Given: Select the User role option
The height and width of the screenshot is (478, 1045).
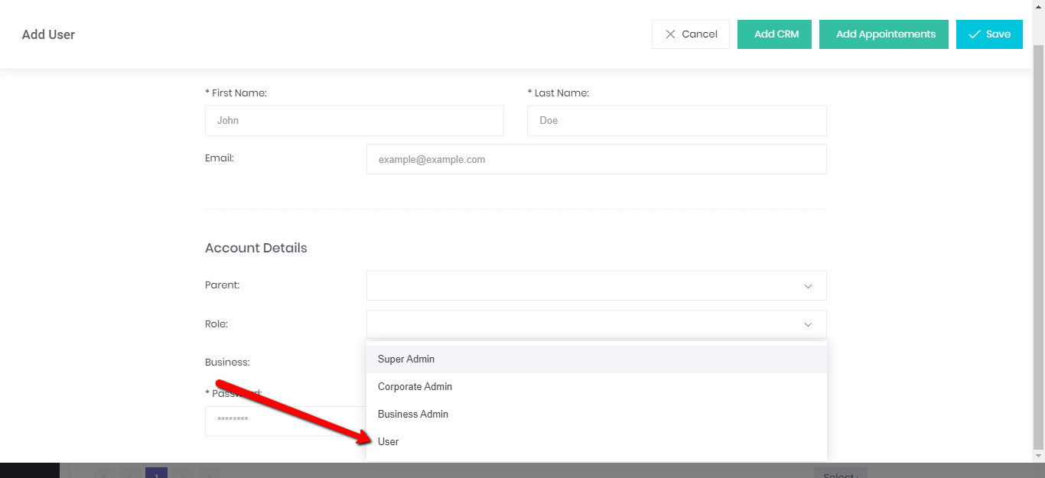Looking at the screenshot, I should [389, 442].
